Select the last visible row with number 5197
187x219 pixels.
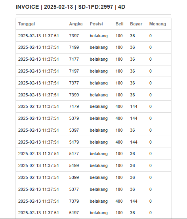(x=93, y=213)
